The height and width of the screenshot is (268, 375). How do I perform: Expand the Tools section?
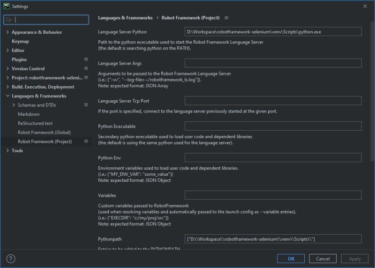tap(7, 150)
